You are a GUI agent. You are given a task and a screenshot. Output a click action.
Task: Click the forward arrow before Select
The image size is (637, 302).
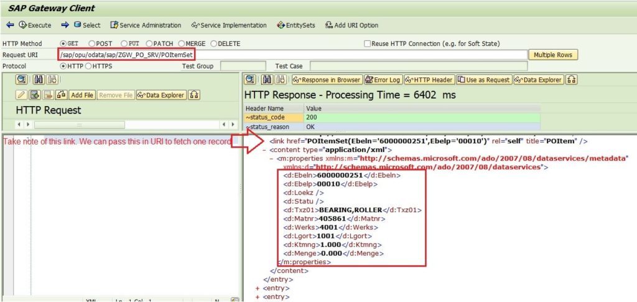click(x=65, y=25)
